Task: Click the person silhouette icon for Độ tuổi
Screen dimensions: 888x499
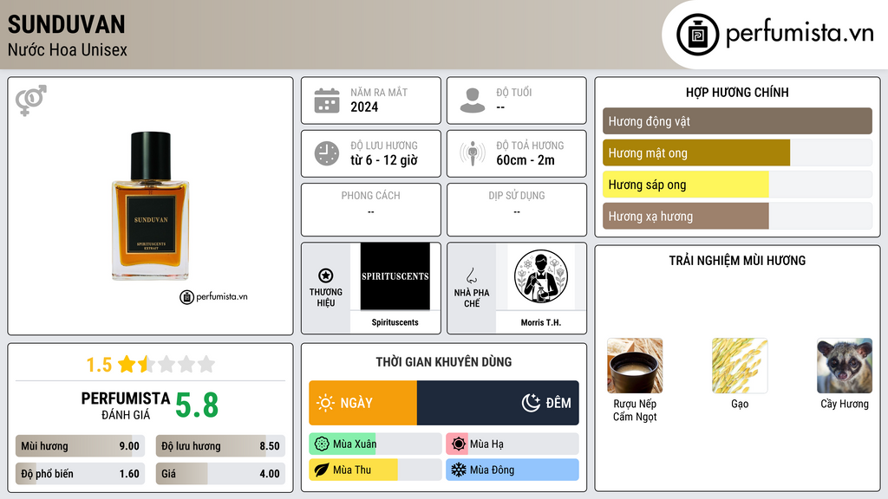Action: 473,100
